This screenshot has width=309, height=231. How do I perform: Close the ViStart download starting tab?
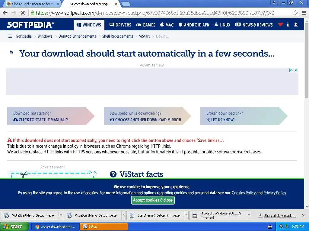pos(116,4)
